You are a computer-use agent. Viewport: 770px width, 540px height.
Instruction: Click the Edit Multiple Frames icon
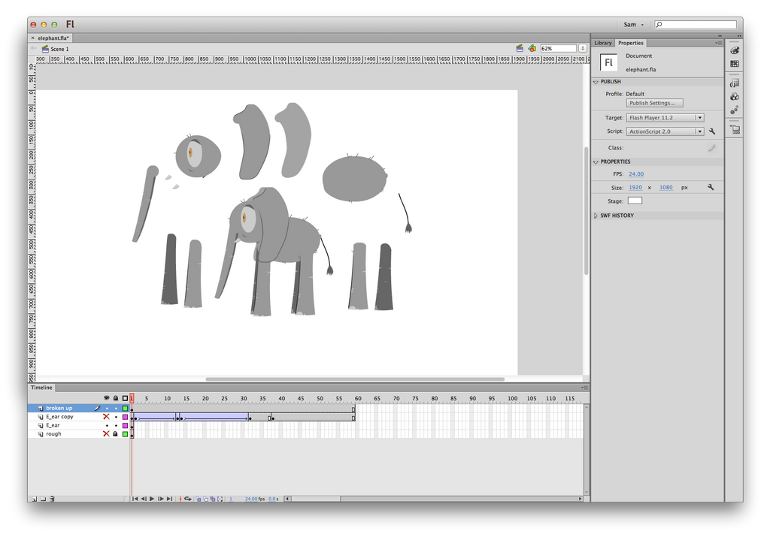tap(213, 499)
